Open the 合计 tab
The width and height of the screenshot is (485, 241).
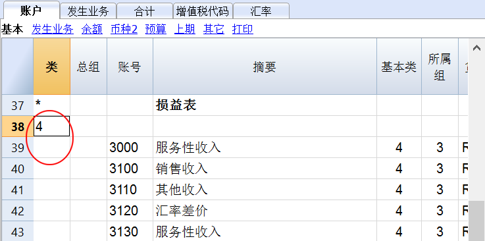[145, 11]
